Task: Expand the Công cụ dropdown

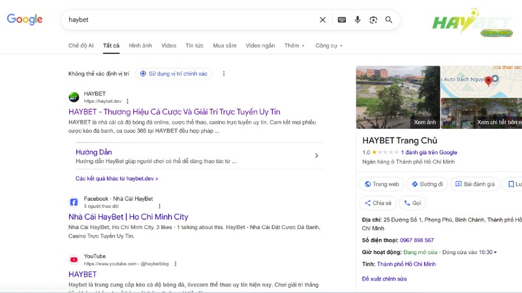Action: tap(329, 46)
